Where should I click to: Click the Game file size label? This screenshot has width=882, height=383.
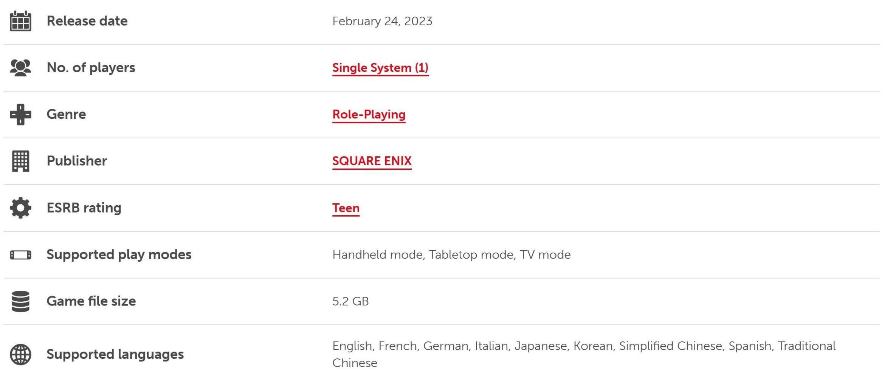[x=91, y=301]
